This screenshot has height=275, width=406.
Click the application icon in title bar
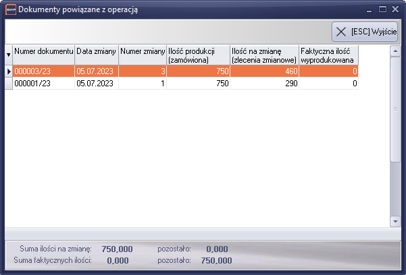point(9,9)
